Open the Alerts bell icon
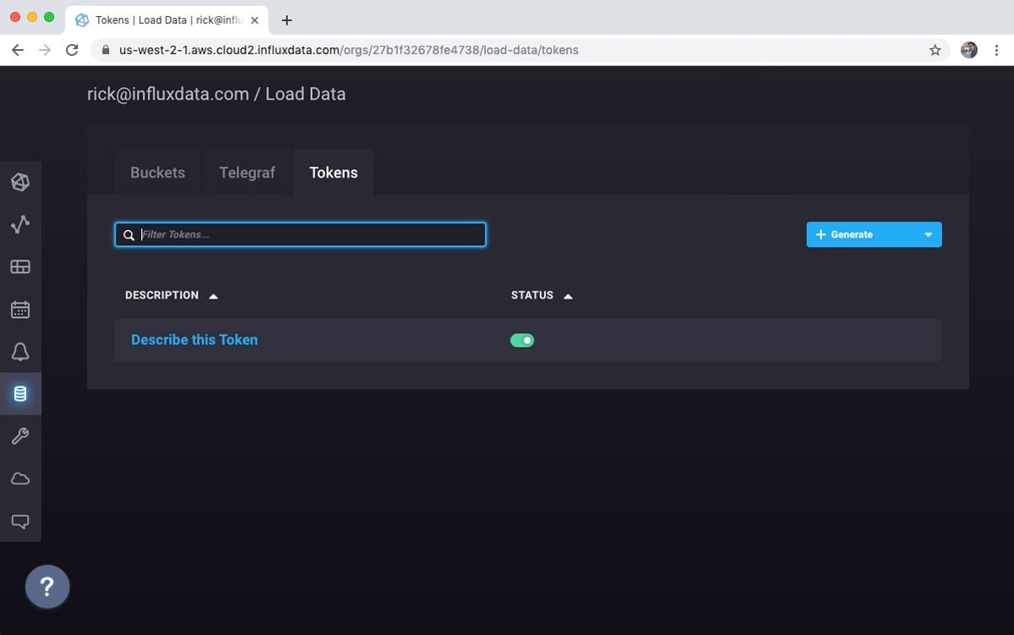 tap(21, 351)
